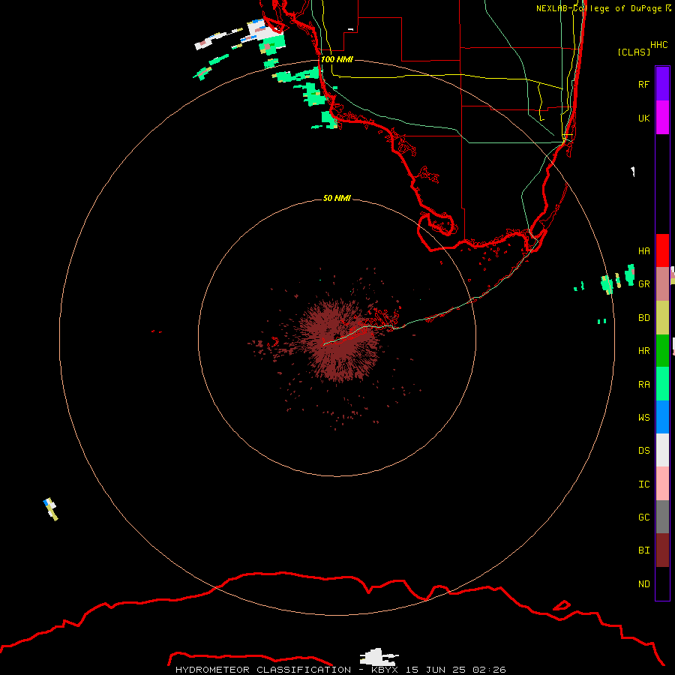Click the gray GC legend swatch

pos(662,517)
